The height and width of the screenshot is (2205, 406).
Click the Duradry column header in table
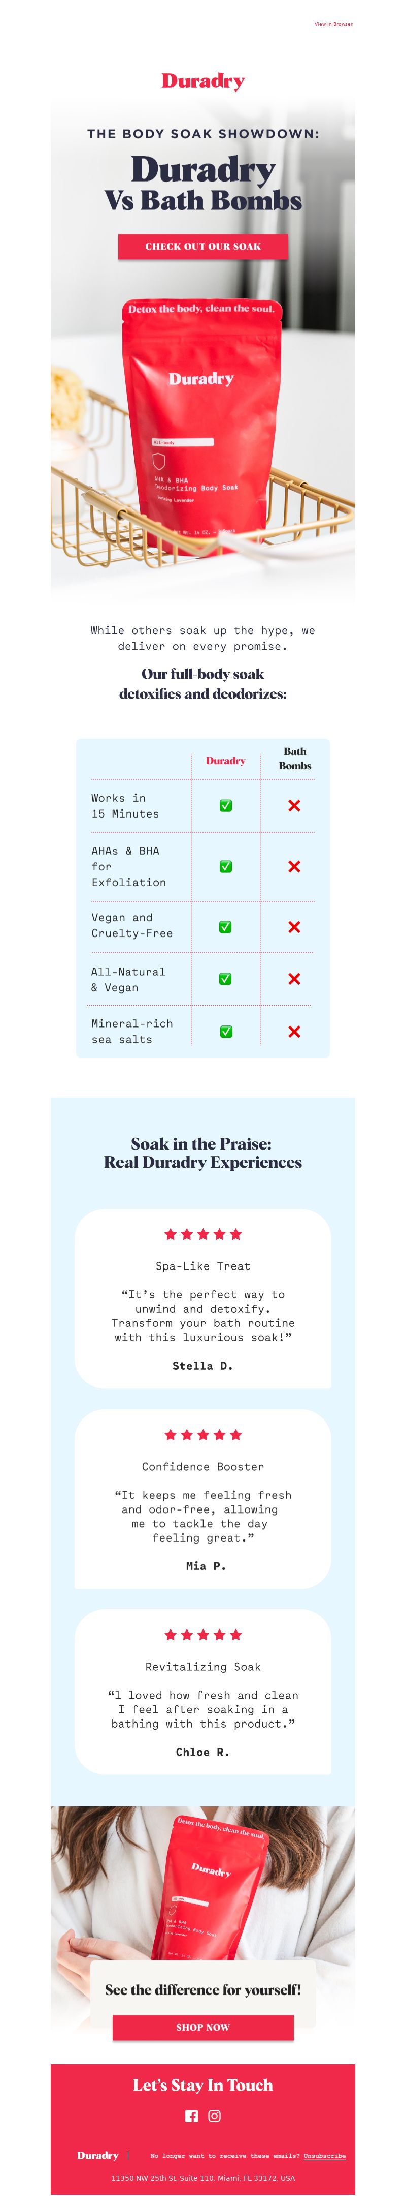click(226, 760)
